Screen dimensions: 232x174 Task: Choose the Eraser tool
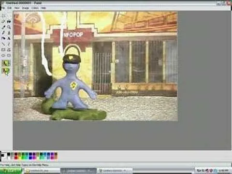pyautogui.click(x=3, y=21)
